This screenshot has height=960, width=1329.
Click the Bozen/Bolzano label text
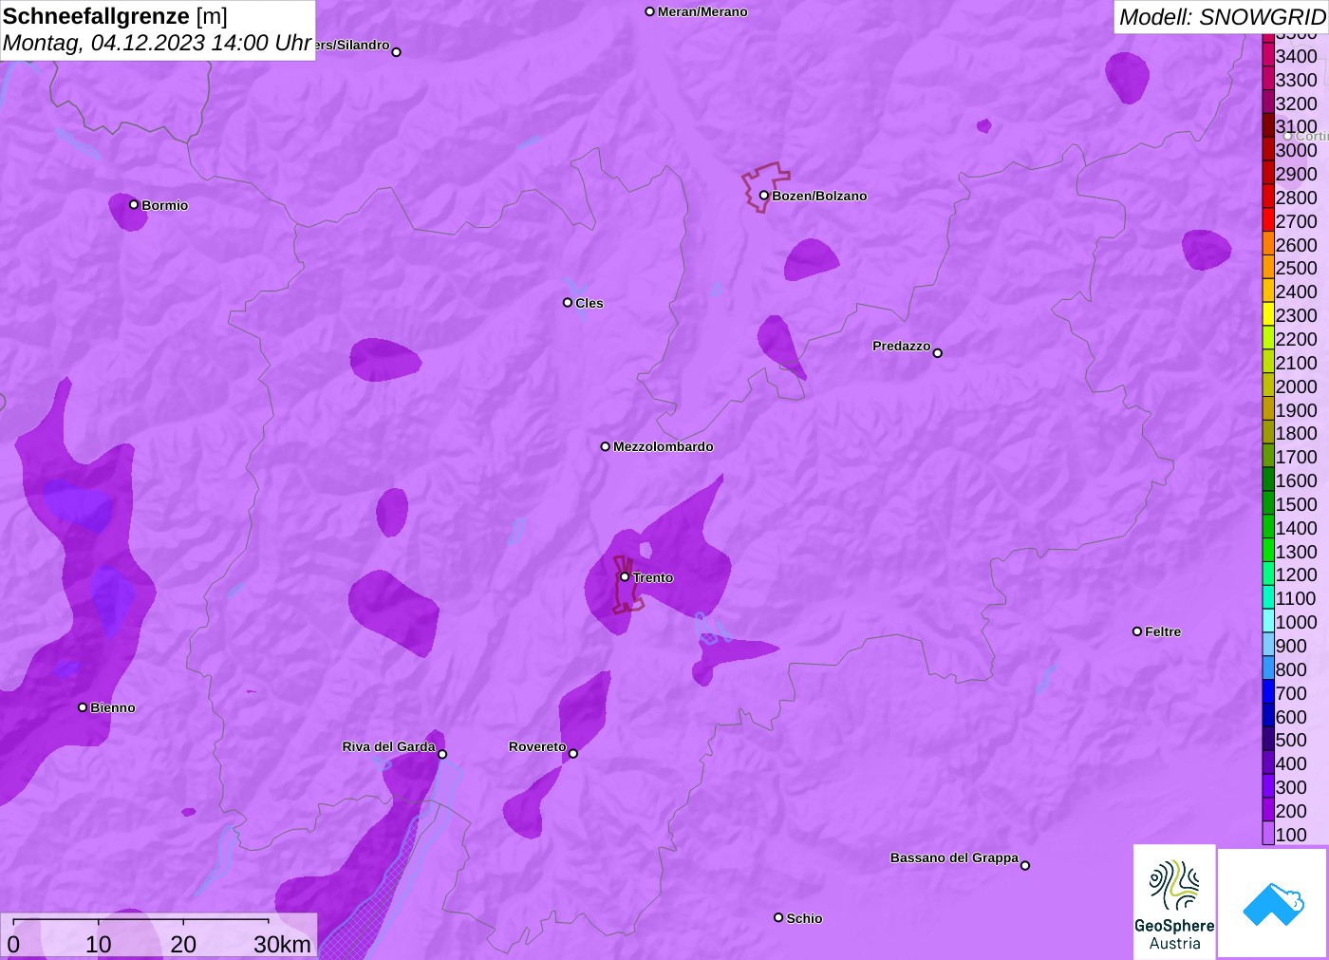click(x=819, y=196)
